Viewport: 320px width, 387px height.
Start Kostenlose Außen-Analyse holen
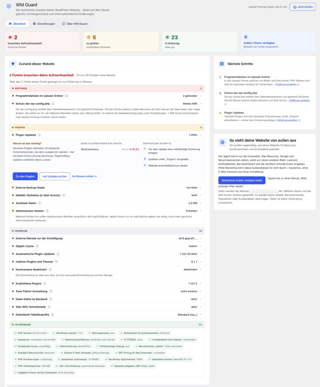click(242, 180)
